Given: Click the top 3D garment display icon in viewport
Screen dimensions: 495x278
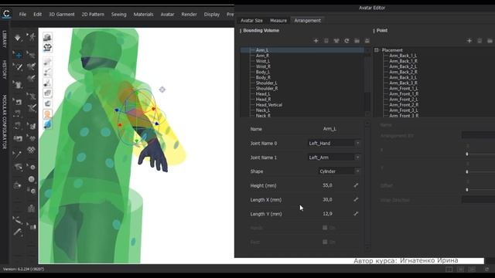Looking at the screenshot, I should click(47, 37).
